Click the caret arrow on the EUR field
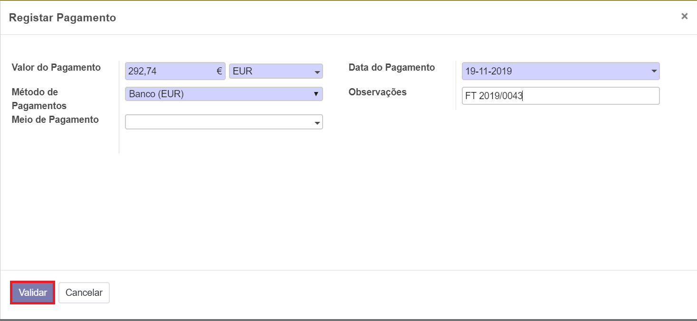The width and height of the screenshot is (697, 321). (x=317, y=73)
